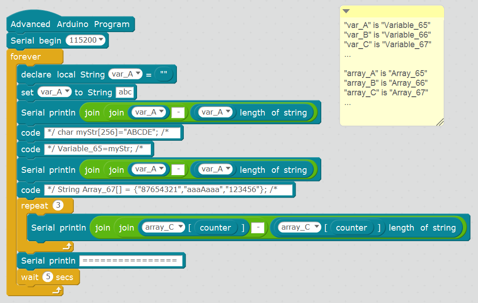Click the loop arrow at the forever block's bottom
This screenshot has height=303, width=478.
pos(57,290)
